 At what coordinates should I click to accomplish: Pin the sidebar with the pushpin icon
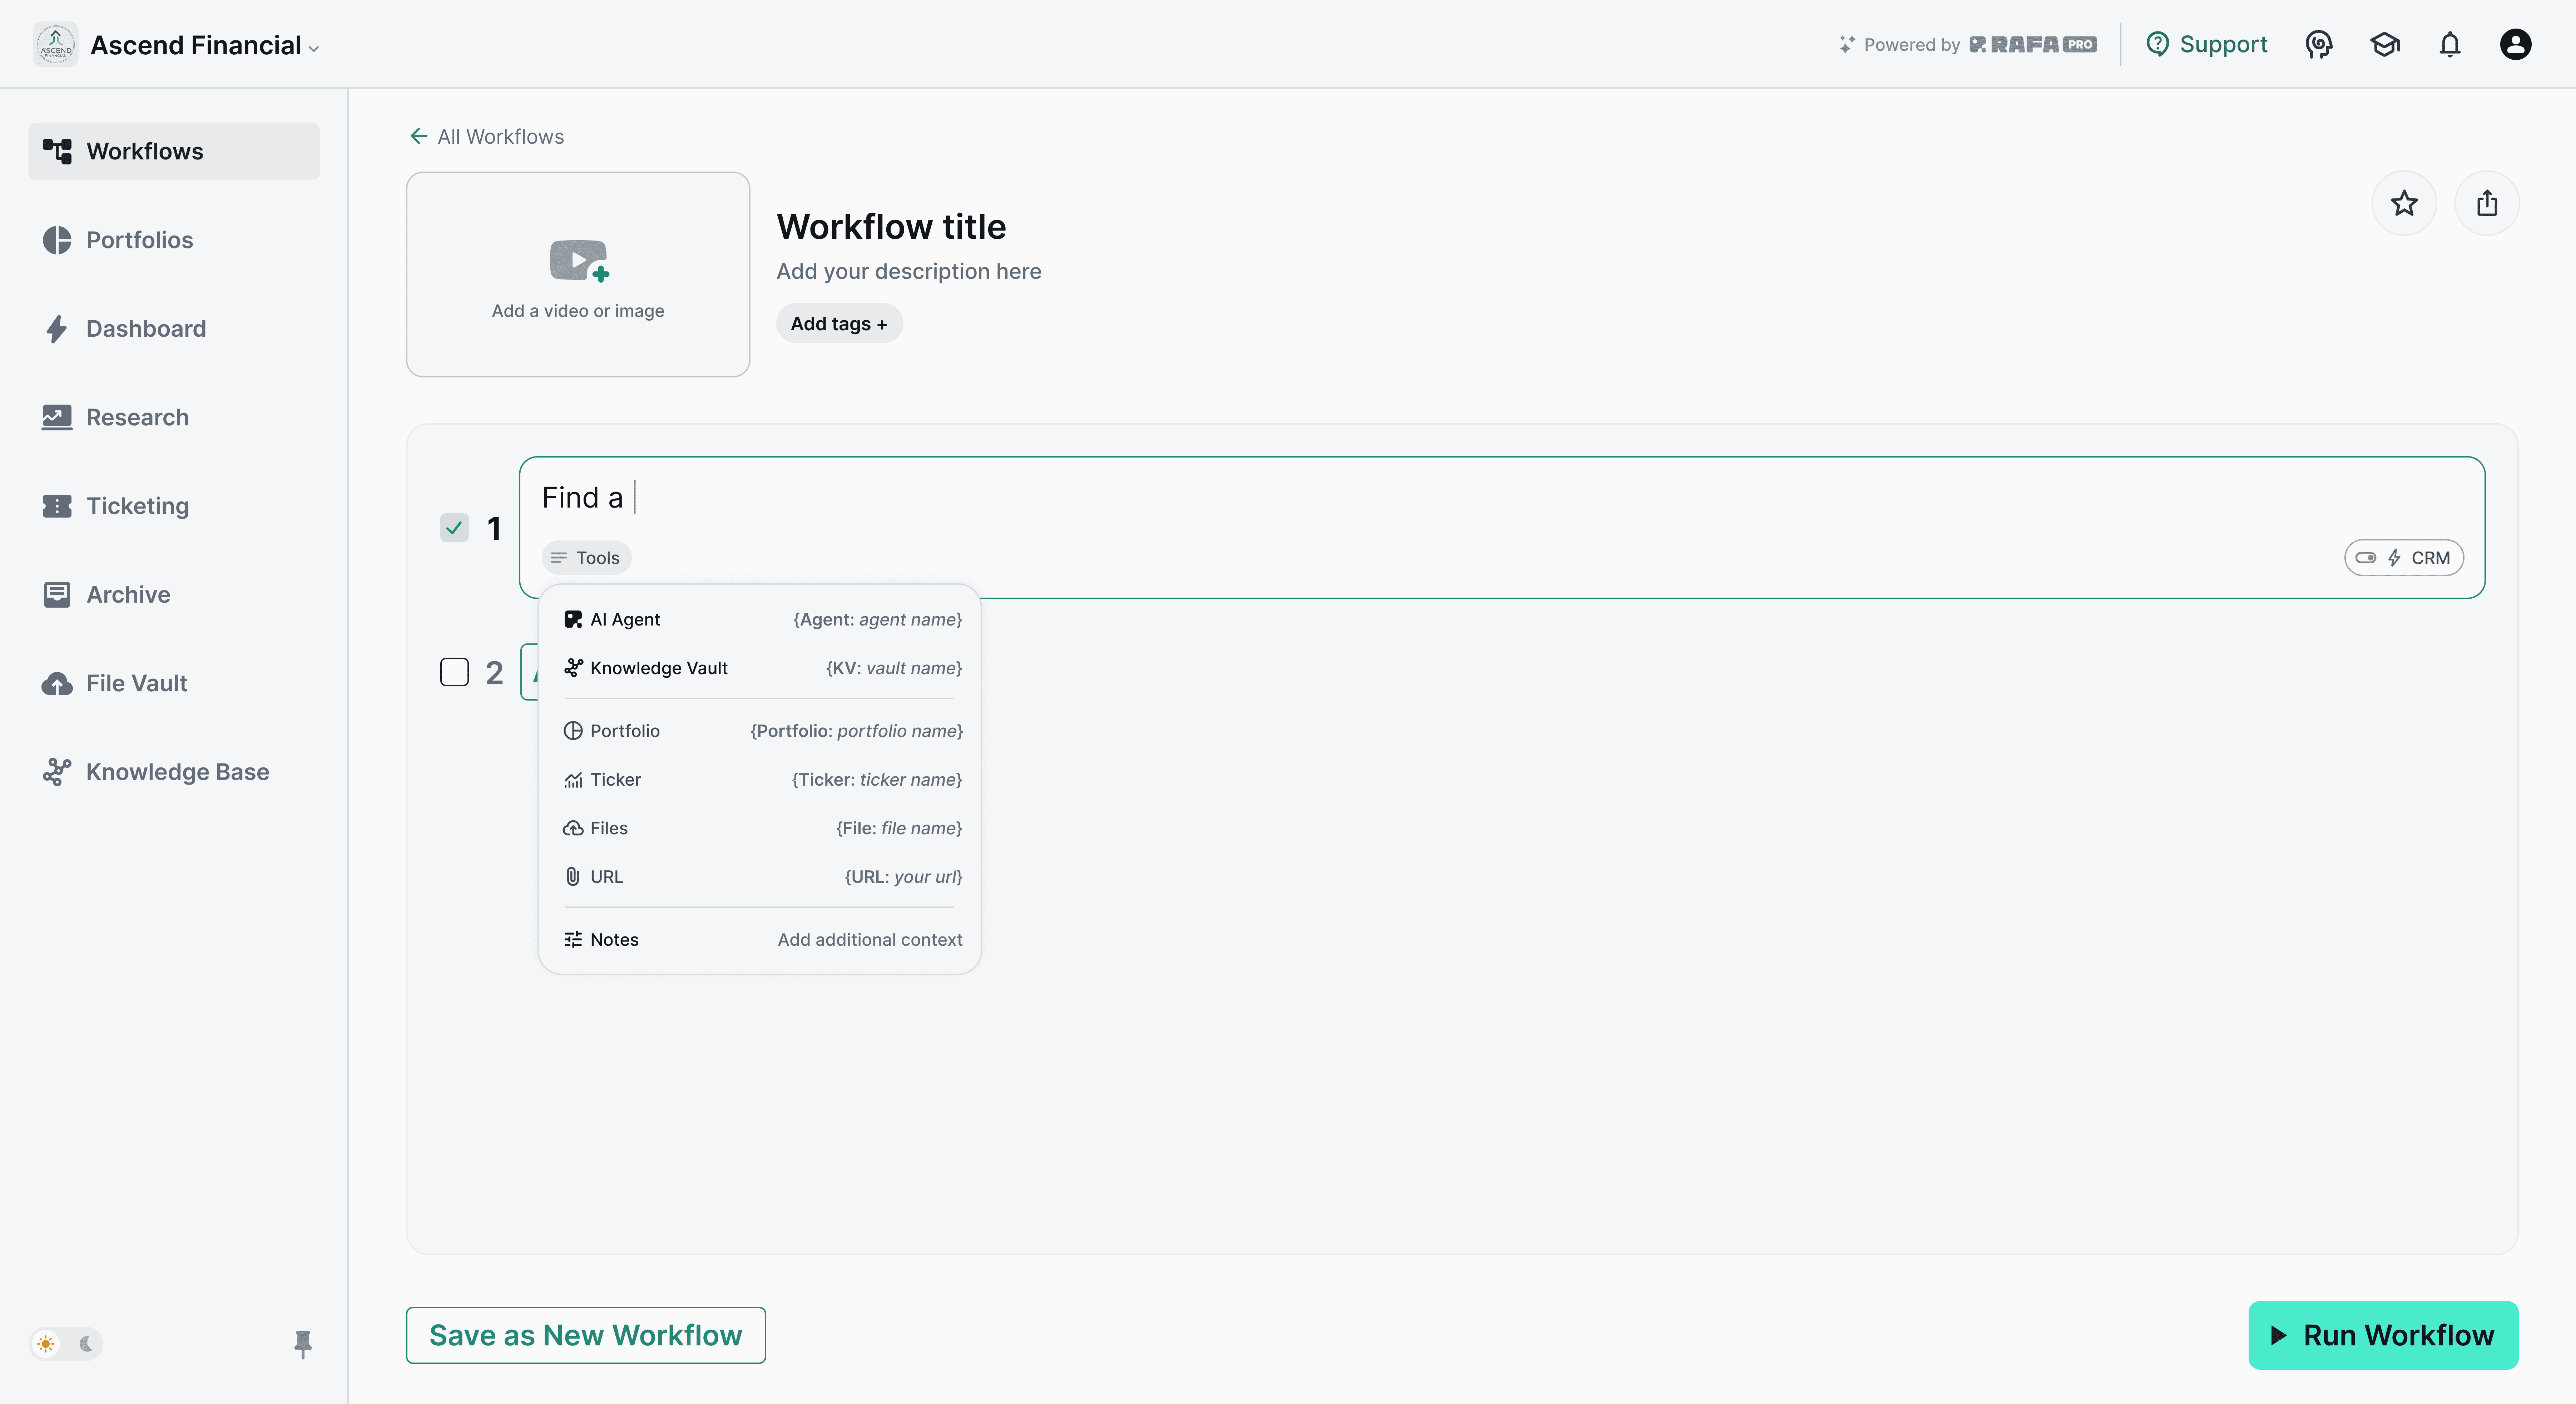coord(303,1344)
